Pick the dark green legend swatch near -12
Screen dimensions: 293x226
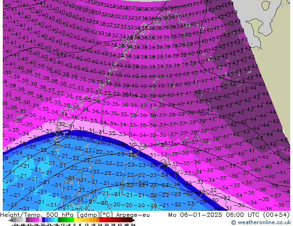[x=60, y=220]
